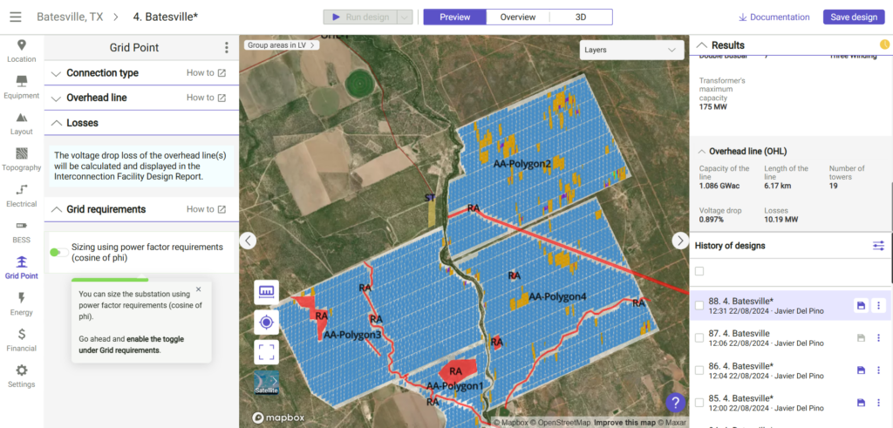
Task: Click the Save design button
Action: tap(853, 17)
